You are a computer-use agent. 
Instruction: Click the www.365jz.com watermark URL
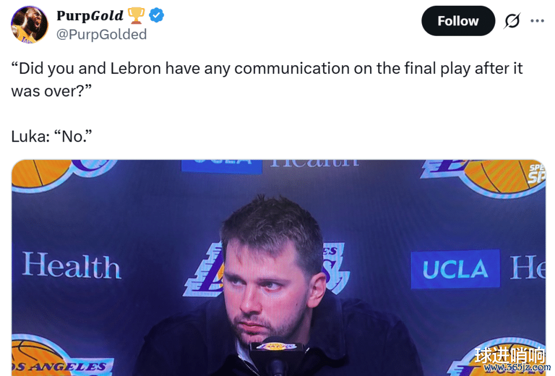[517, 368]
